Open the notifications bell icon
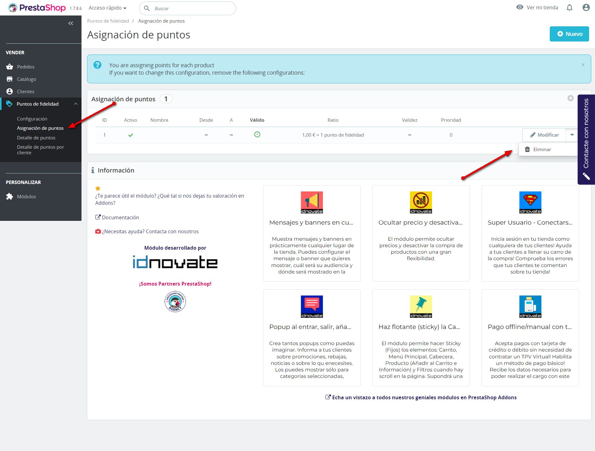 tap(569, 8)
